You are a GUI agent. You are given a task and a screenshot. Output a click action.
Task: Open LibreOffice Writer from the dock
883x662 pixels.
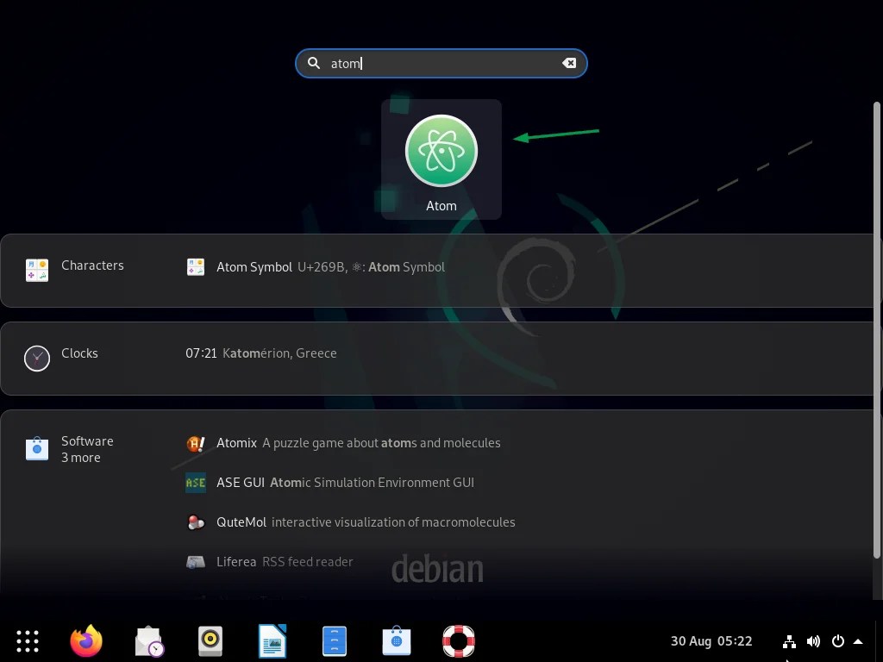click(272, 641)
